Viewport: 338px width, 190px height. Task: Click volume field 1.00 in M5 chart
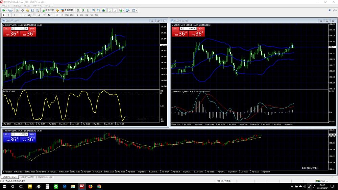(x=189, y=28)
